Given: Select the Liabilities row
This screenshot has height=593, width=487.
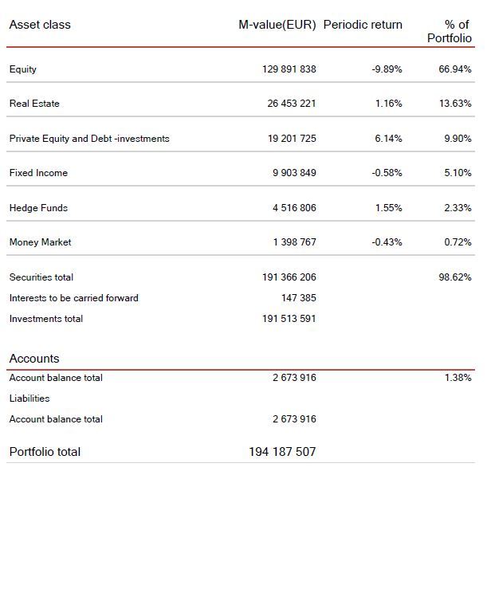Looking at the screenshot, I should (241, 399).
